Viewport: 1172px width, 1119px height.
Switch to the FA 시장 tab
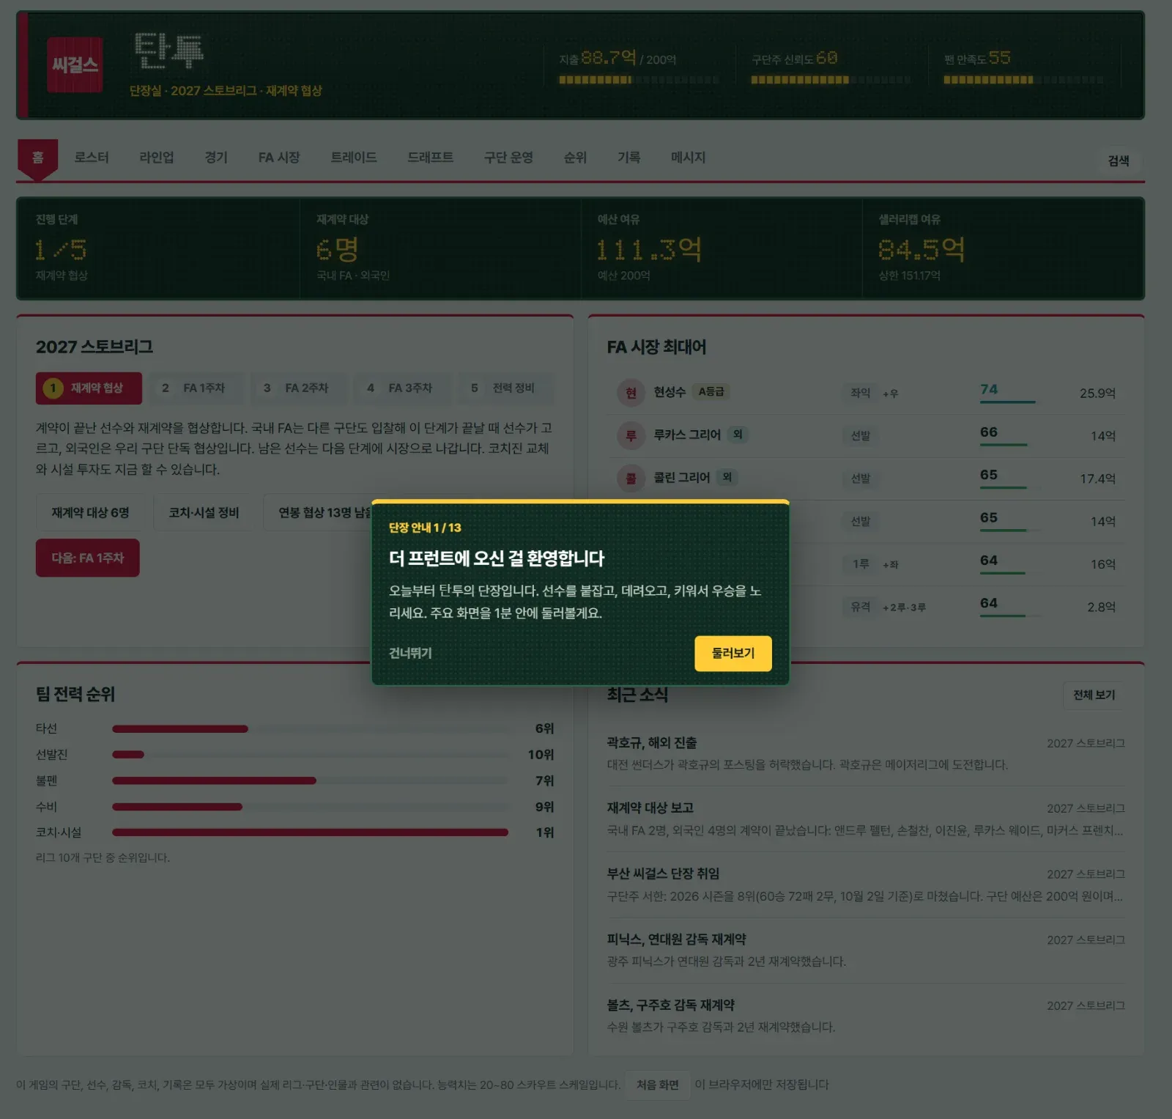(x=279, y=158)
